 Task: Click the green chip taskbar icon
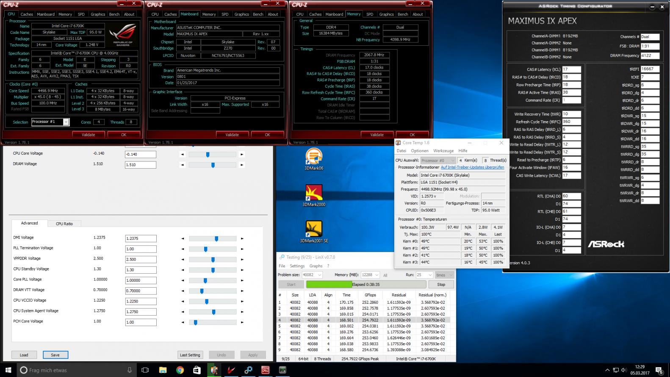point(282,370)
